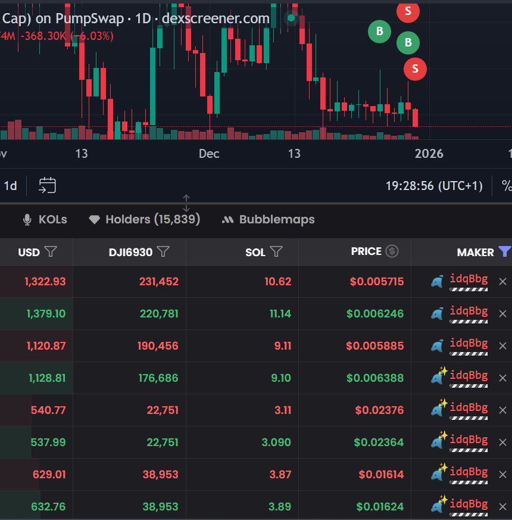Remove maker filter on the 629.01 row
The image size is (512, 520).
(x=502, y=475)
